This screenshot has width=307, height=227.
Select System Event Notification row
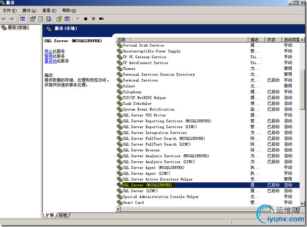coord(208,110)
